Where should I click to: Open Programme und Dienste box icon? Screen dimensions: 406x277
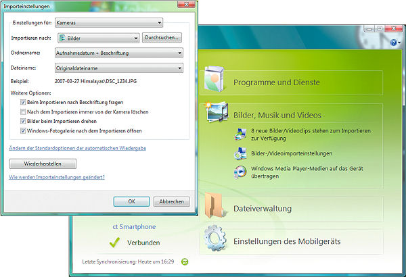214,79
